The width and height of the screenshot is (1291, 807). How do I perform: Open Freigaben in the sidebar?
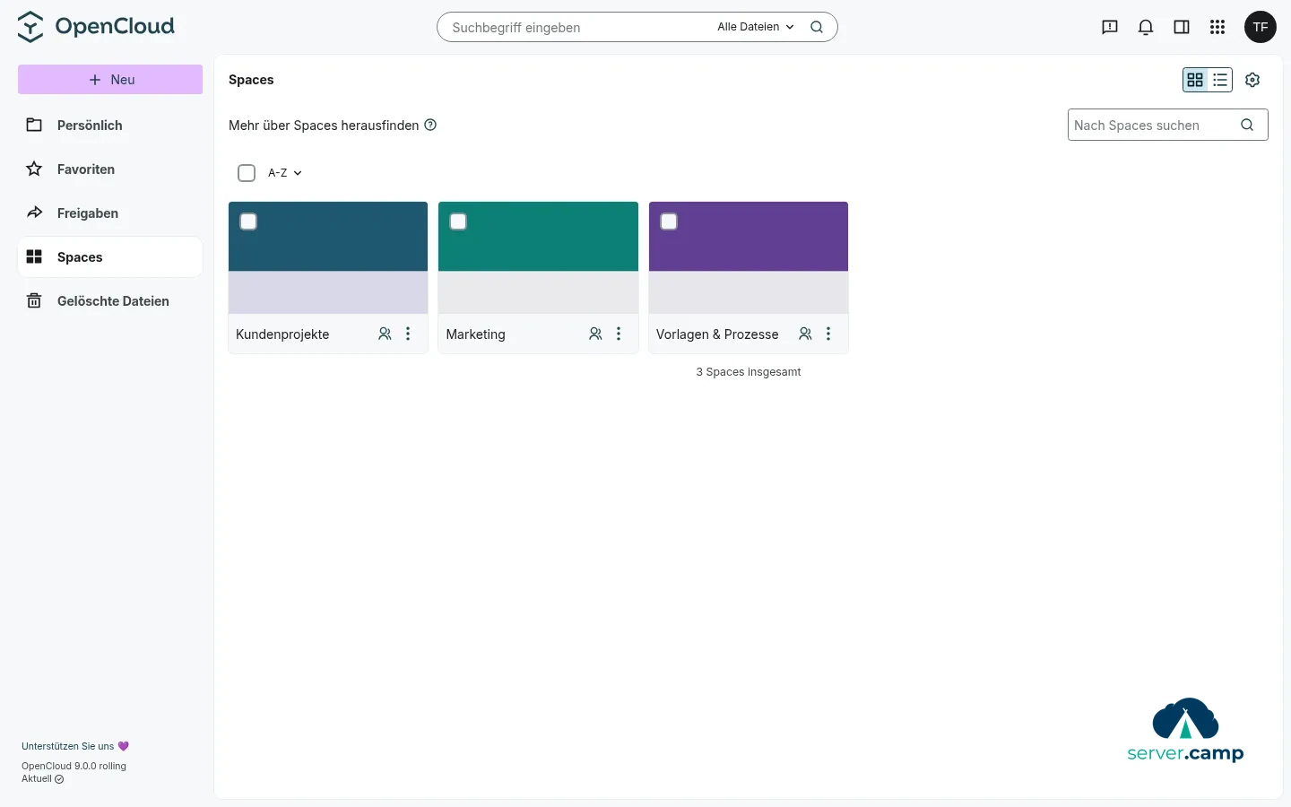pyautogui.click(x=110, y=213)
